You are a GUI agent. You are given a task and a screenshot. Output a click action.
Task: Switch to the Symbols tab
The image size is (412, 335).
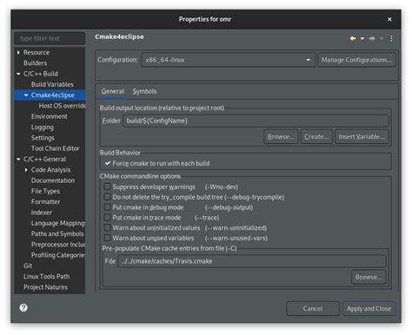coord(144,91)
